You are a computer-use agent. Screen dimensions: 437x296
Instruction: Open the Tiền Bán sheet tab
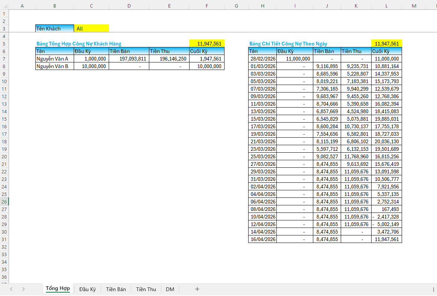click(116, 289)
